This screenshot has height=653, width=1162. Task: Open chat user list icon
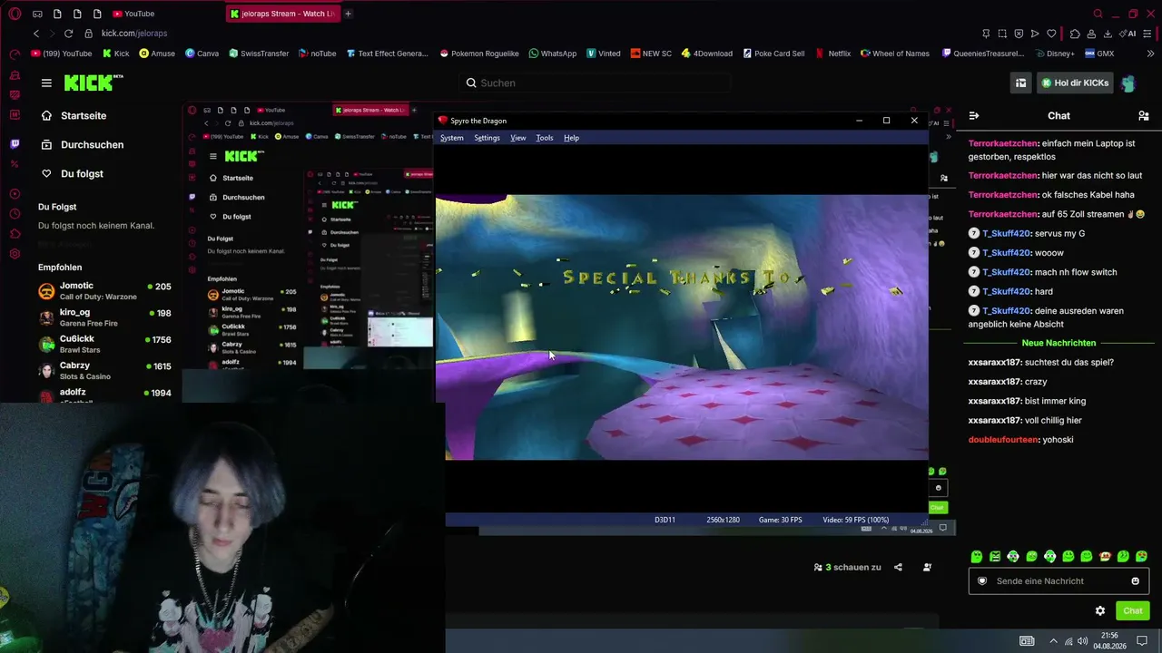[1143, 116]
